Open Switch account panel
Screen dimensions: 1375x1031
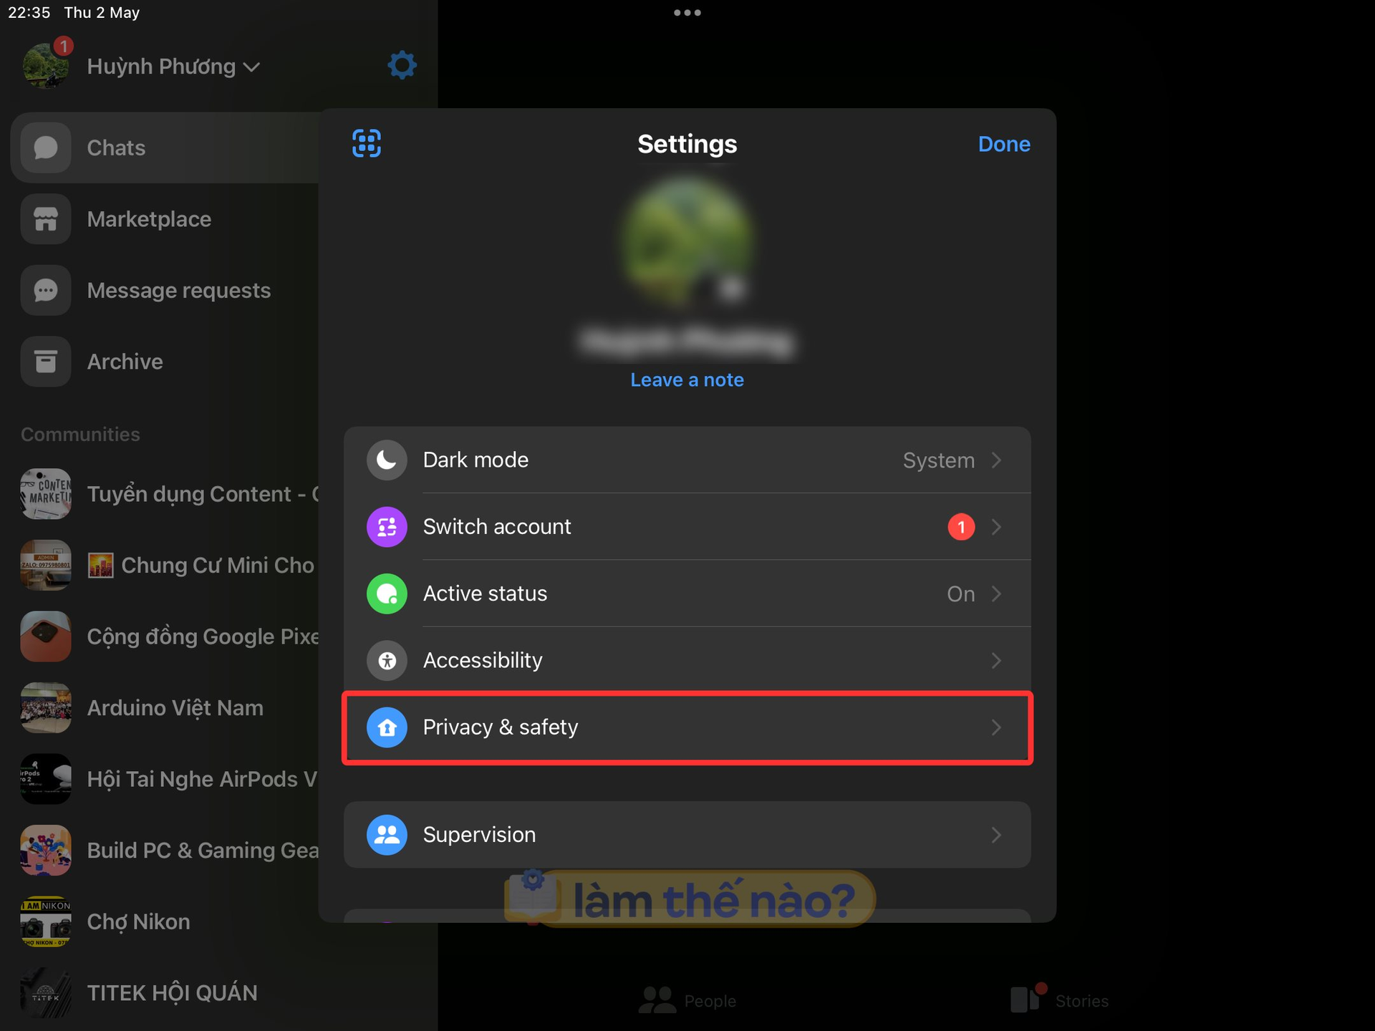click(686, 528)
